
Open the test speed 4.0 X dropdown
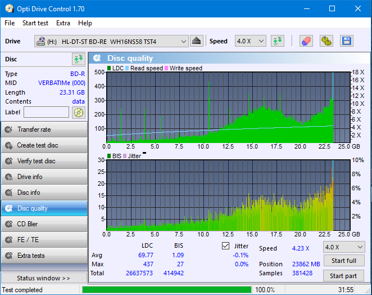344,247
